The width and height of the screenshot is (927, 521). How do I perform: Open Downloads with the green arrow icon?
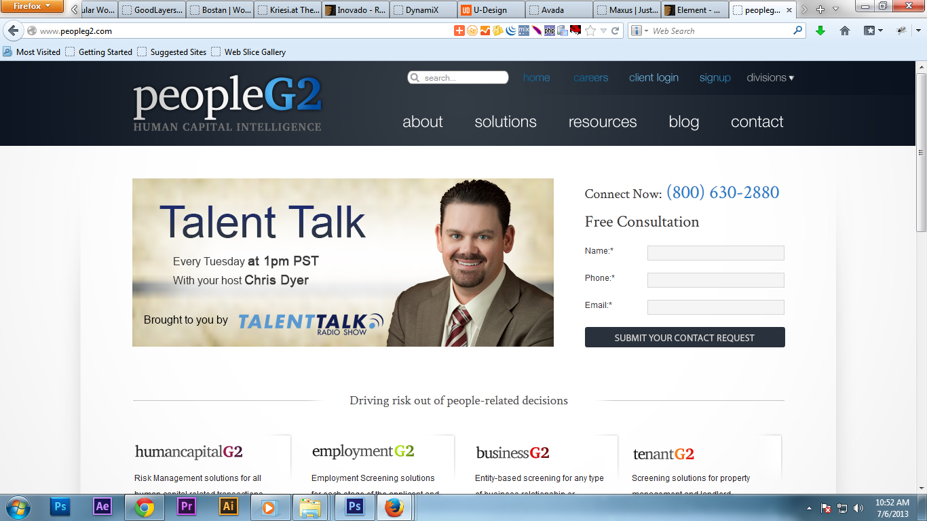click(x=820, y=31)
